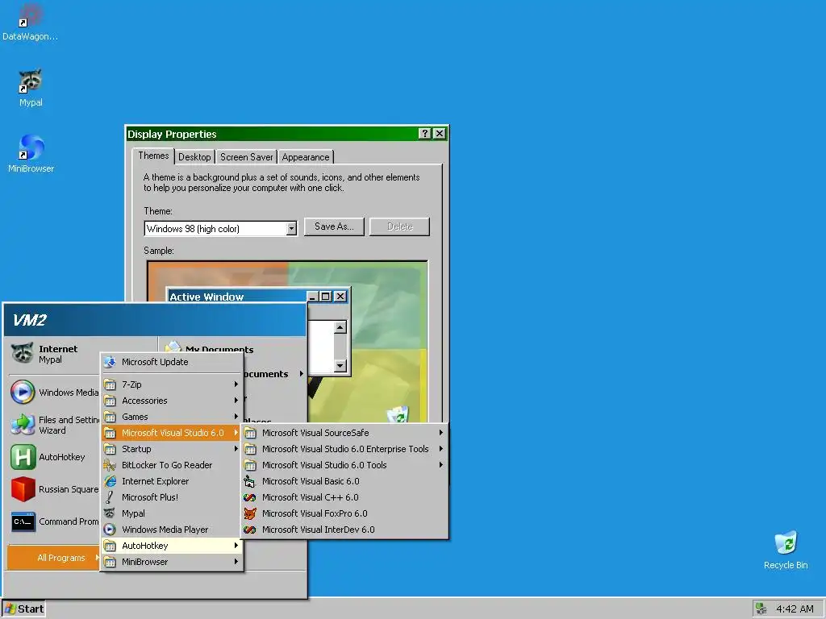The height and width of the screenshot is (619, 826).
Task: Click the Mypal raccoon icon beside Internet
Action: click(23, 353)
